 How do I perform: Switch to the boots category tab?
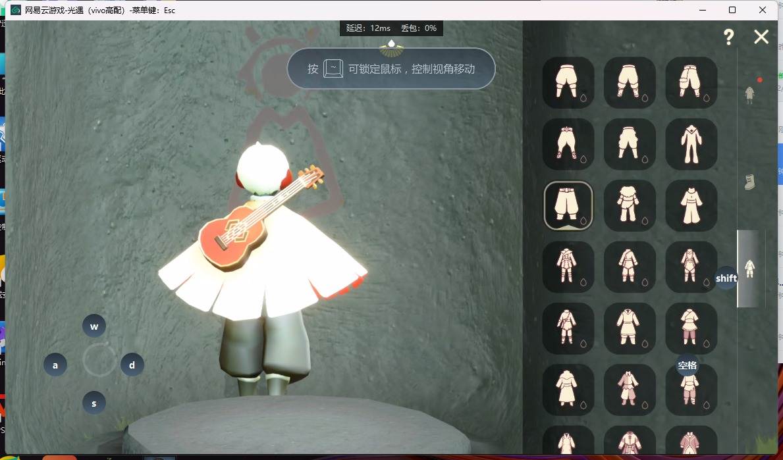pyautogui.click(x=749, y=182)
